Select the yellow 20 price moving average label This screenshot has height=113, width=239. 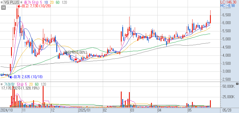(x=52, y=2)
